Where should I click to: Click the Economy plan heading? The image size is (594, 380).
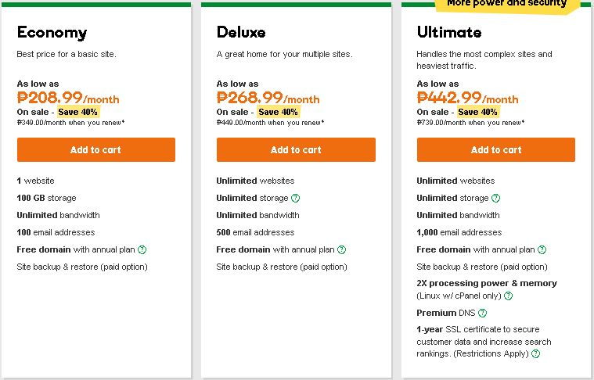52,33
